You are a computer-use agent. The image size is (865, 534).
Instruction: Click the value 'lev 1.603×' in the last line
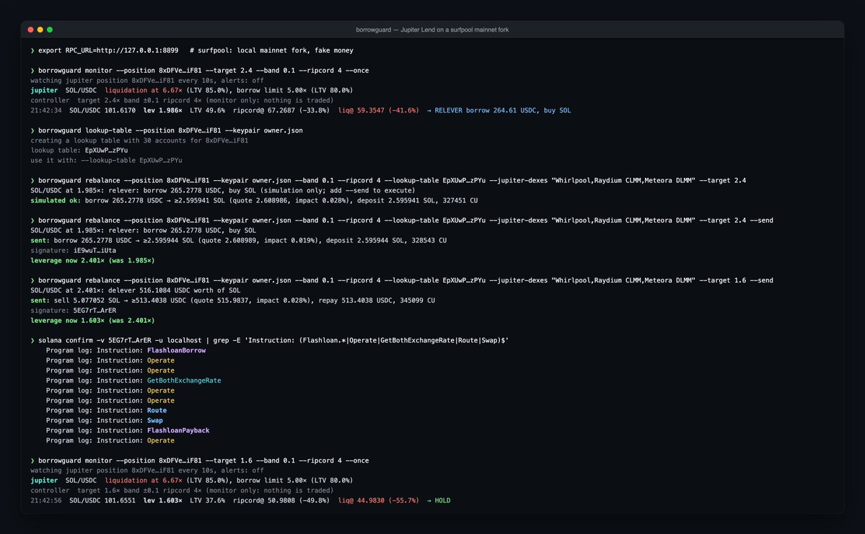[x=163, y=500]
